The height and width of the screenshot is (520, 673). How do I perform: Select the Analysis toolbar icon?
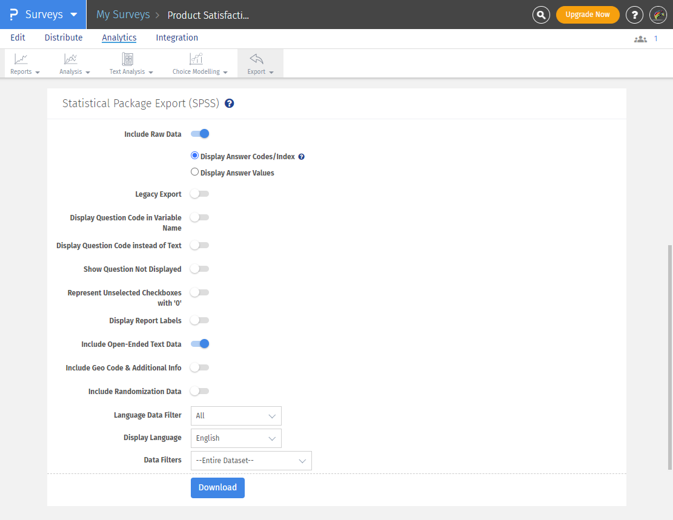click(x=71, y=63)
